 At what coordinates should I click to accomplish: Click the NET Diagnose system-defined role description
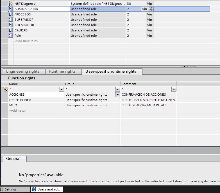point(98,4)
